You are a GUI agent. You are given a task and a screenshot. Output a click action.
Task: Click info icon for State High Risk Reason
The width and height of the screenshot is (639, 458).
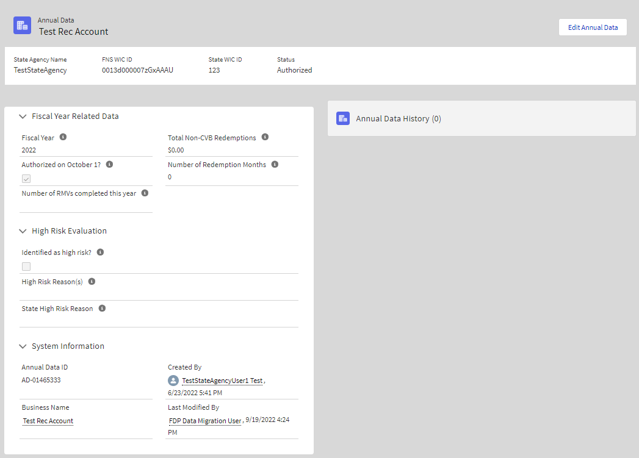[102, 309]
